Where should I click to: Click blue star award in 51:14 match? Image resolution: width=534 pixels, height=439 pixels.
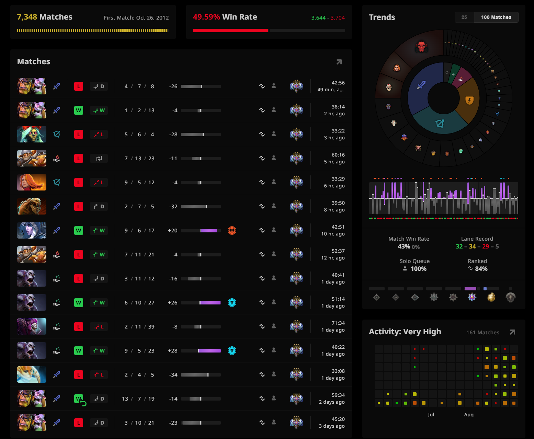click(232, 302)
